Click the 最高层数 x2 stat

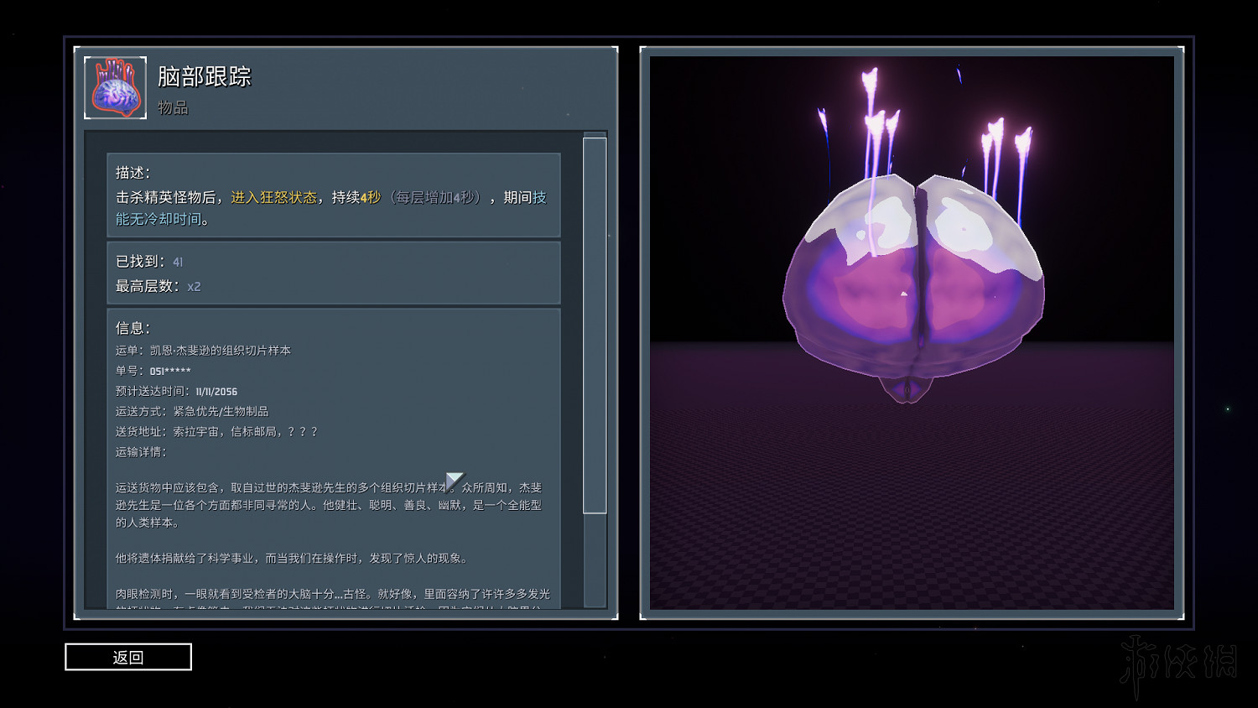click(x=158, y=286)
